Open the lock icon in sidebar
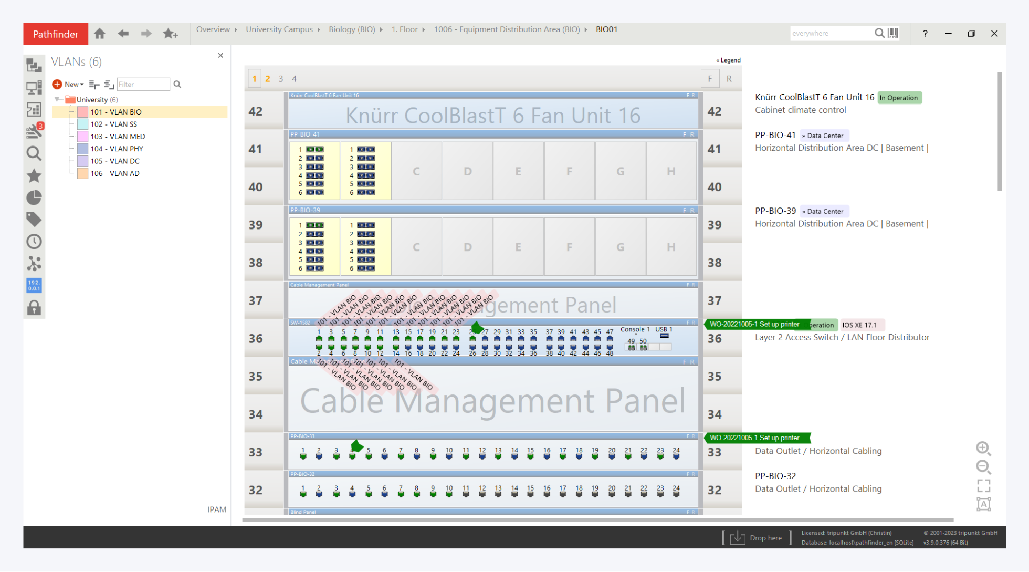The width and height of the screenshot is (1029, 572). pyautogui.click(x=34, y=308)
